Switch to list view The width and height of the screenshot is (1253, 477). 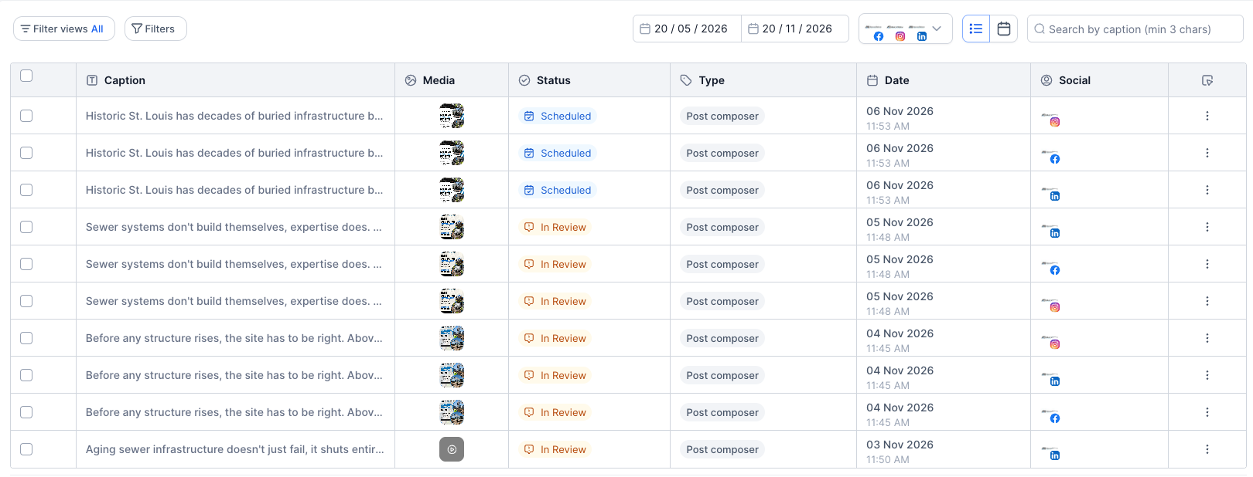coord(976,29)
